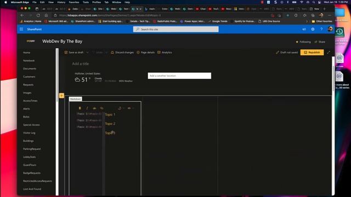The width and height of the screenshot is (351, 197).
Task: Open SharePoint settings gear
Action: 313,29
